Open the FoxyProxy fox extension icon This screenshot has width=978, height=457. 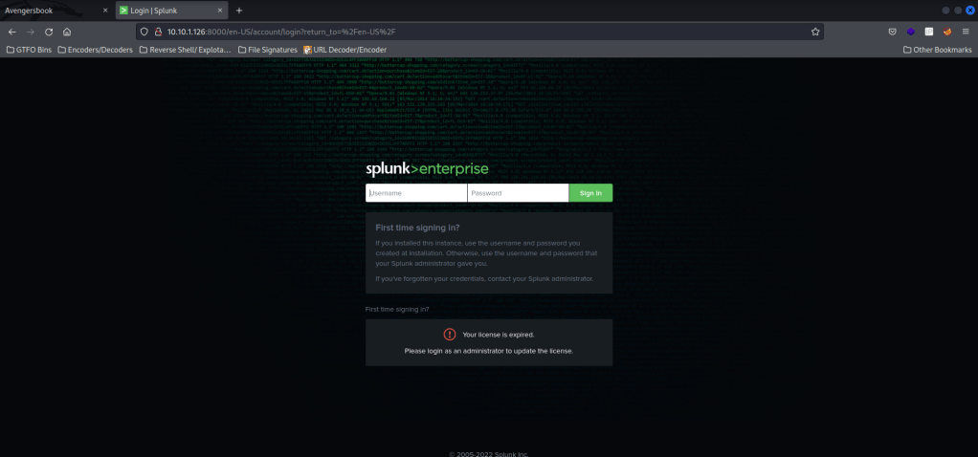tap(947, 32)
